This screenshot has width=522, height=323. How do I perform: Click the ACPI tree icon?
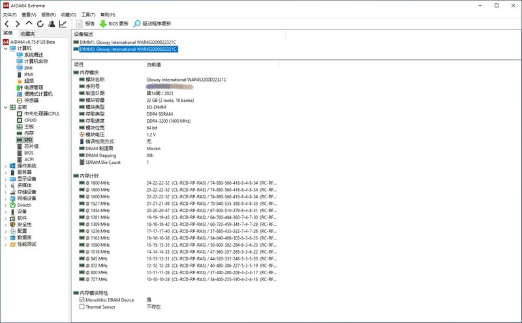point(20,159)
